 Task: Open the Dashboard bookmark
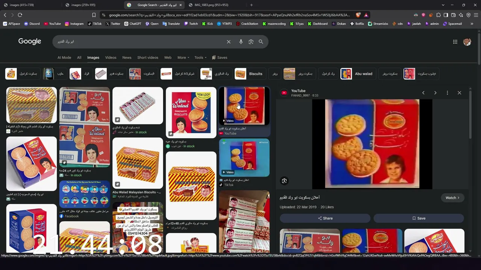(317, 24)
